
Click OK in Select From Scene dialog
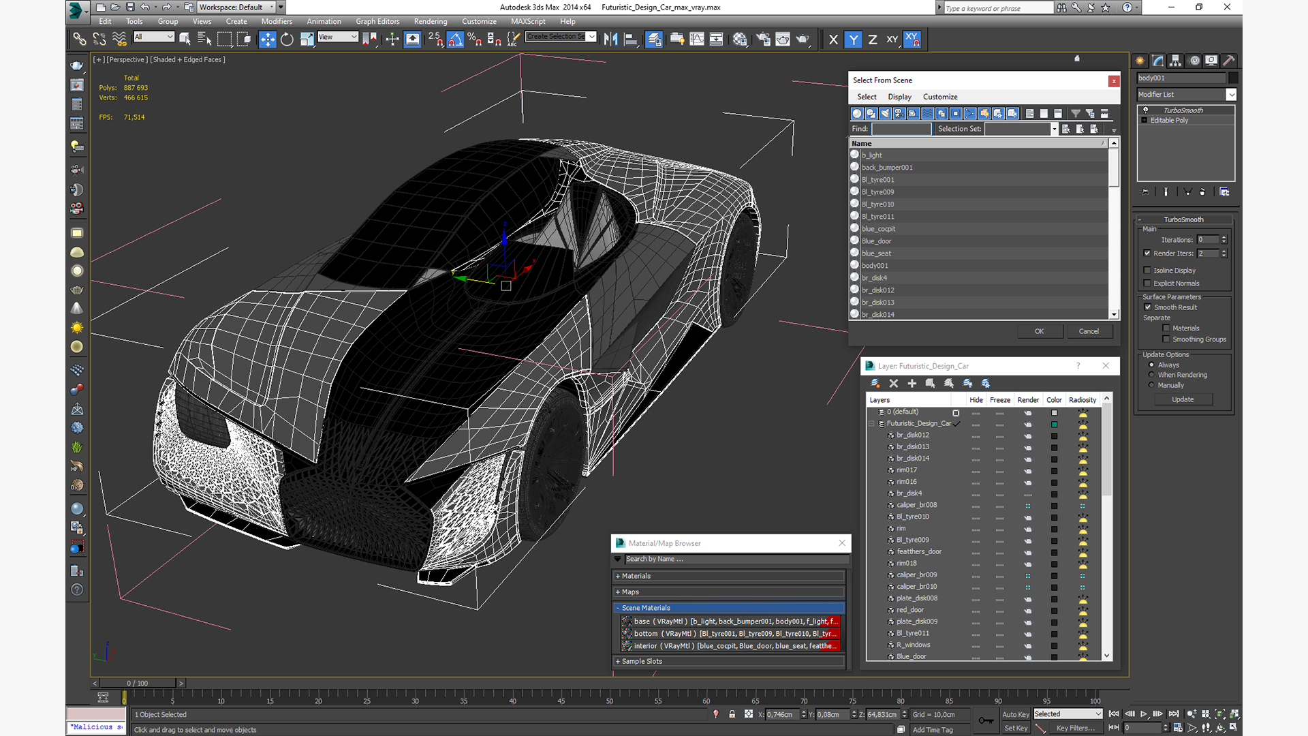(1039, 331)
